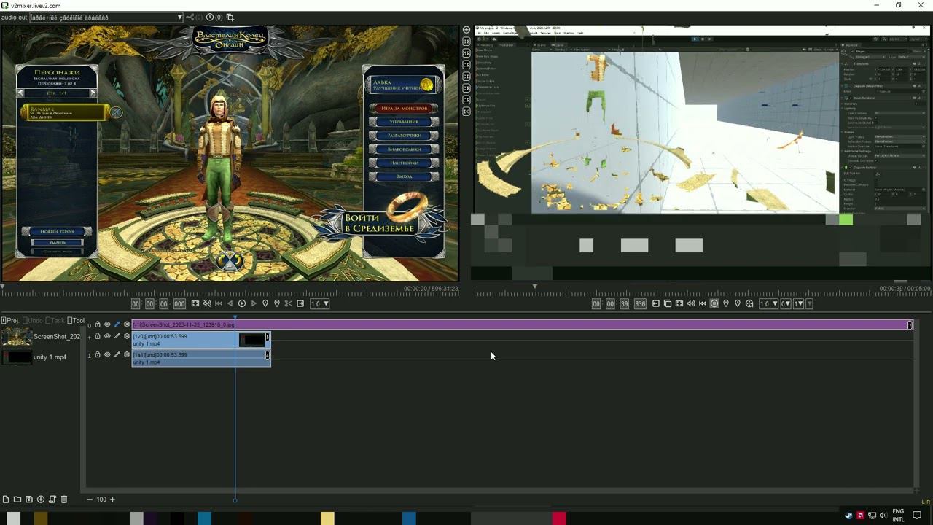
Task: Switch to the Task tab
Action: 56,321
